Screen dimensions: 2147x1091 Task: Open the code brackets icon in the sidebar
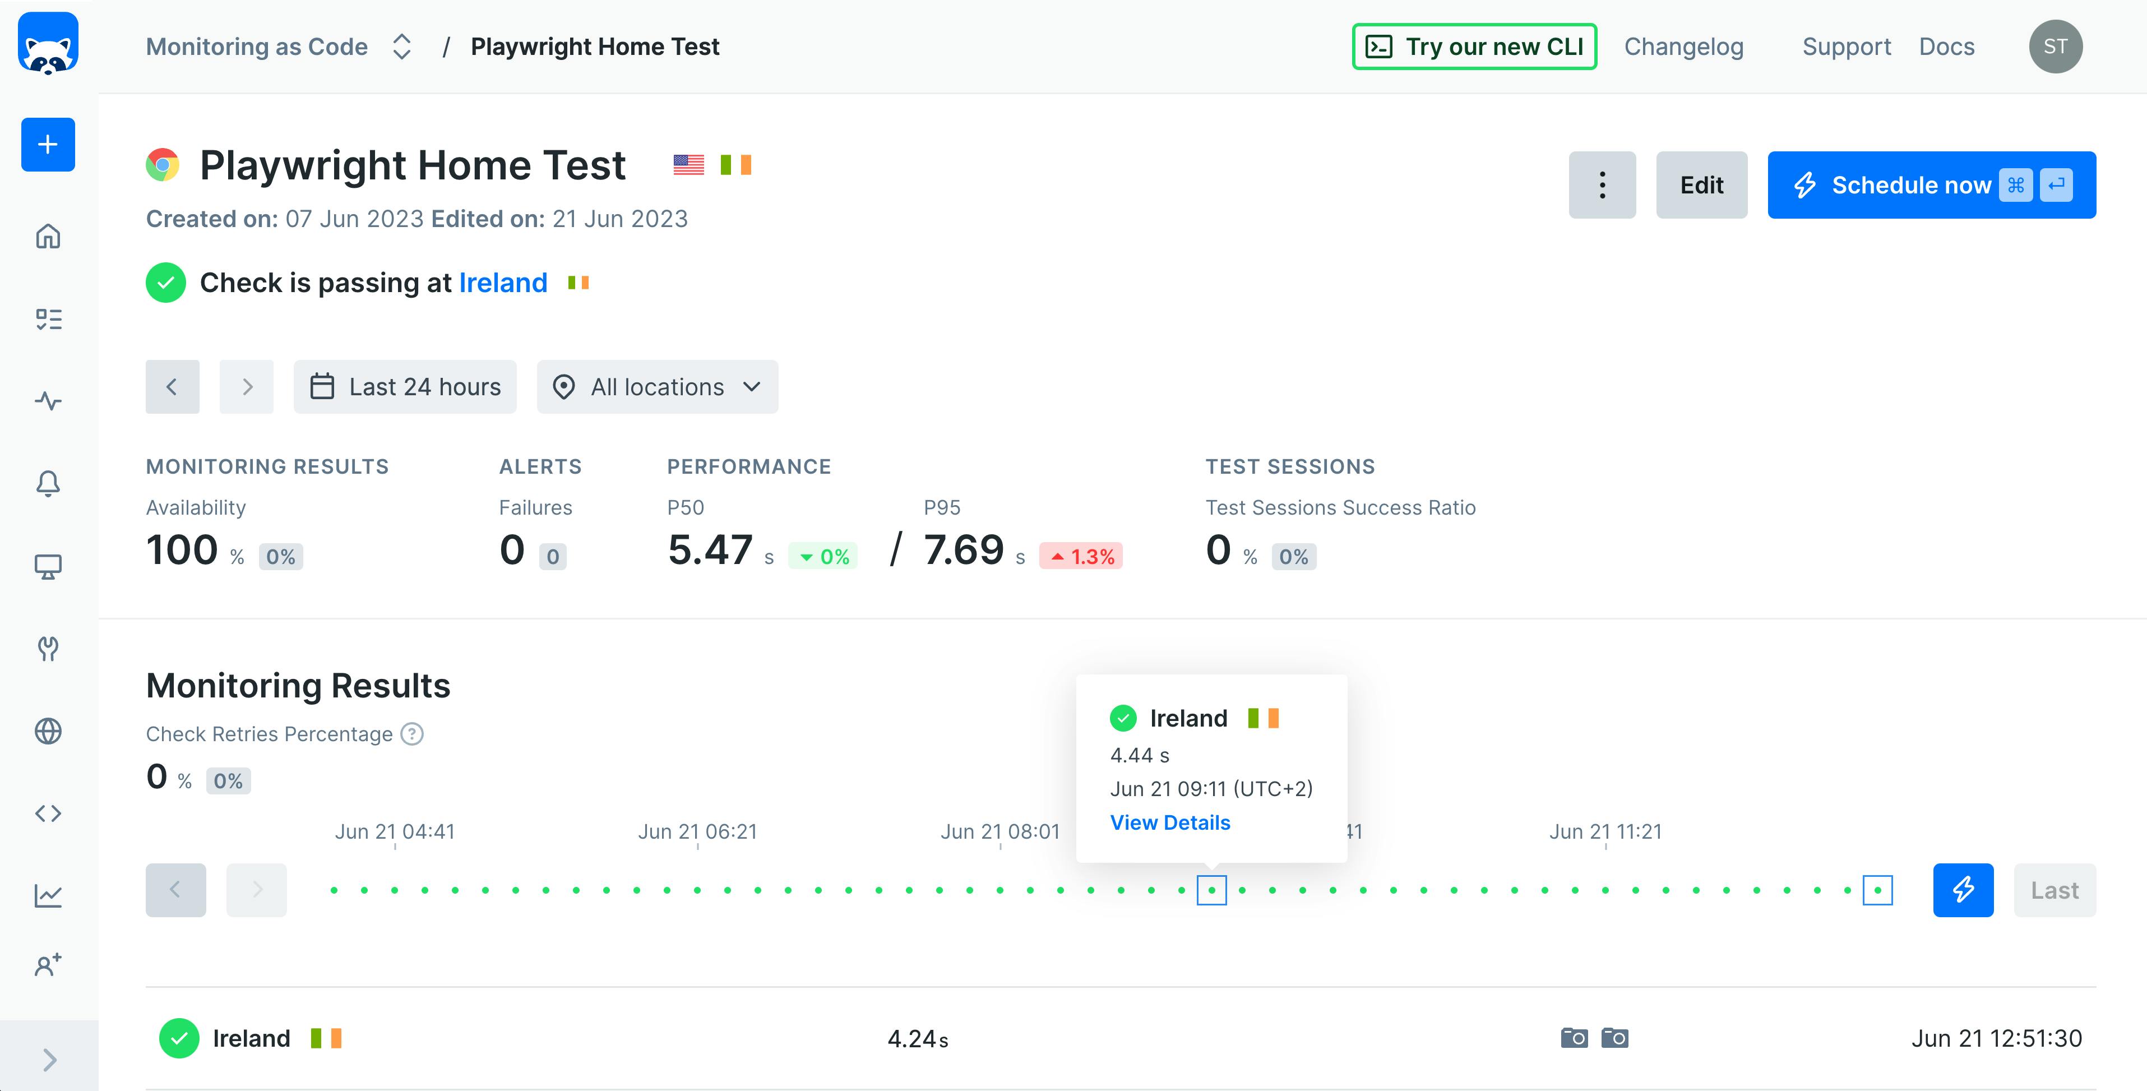48,813
